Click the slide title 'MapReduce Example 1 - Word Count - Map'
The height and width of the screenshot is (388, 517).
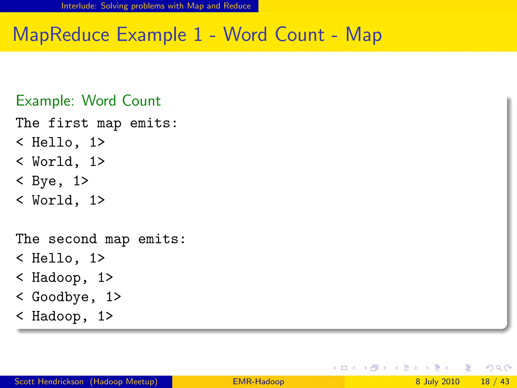point(197,35)
